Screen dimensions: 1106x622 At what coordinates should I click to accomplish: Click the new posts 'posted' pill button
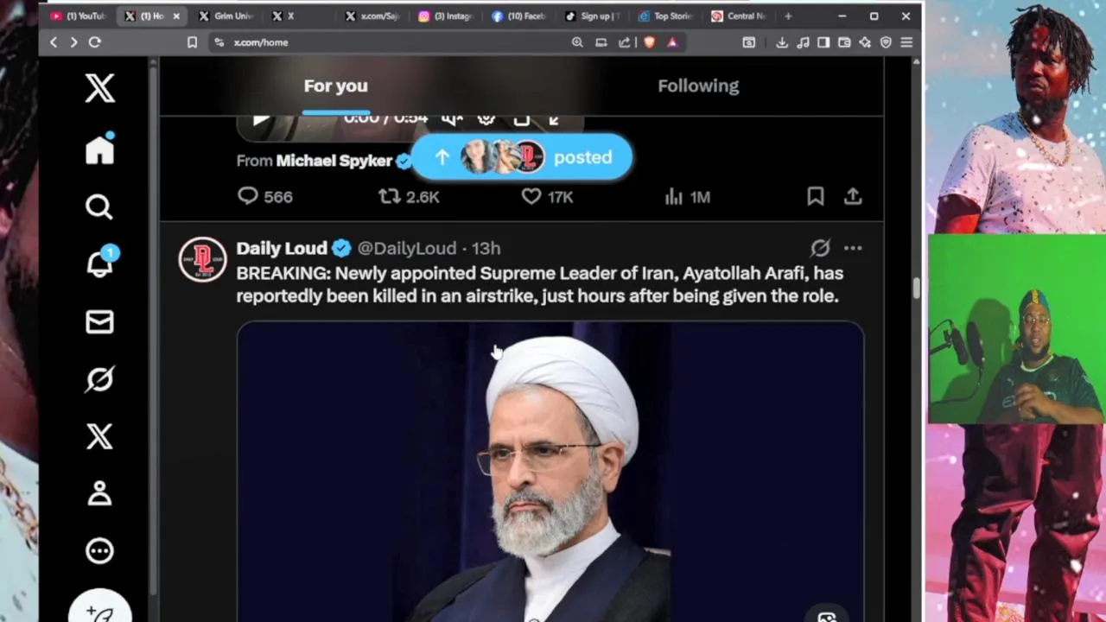[x=521, y=157]
